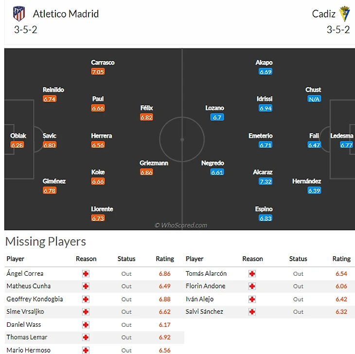The width and height of the screenshot is (355, 354).
Task: Click Carrasco's 7.05 rating badge
Action: coord(98,71)
